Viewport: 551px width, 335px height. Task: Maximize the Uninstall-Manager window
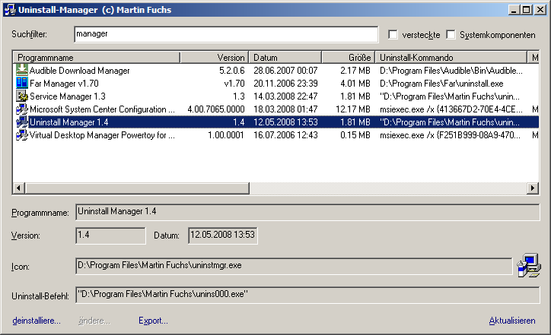(x=526, y=9)
